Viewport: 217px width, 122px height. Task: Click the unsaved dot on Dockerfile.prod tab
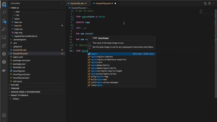[115, 3]
